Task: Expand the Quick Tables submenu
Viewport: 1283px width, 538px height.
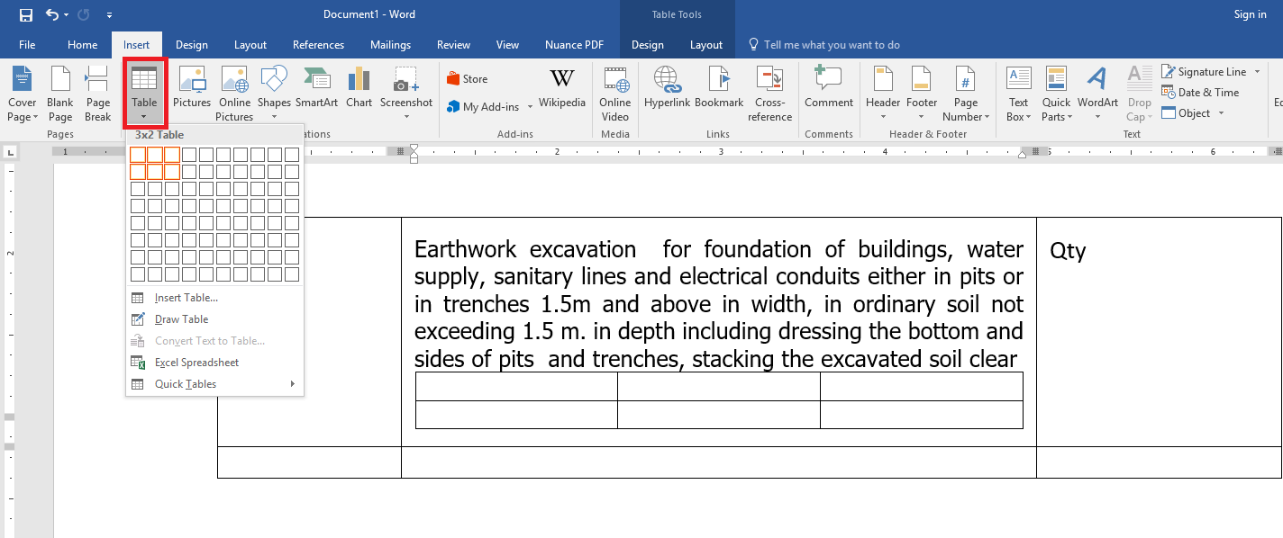Action: 185,383
